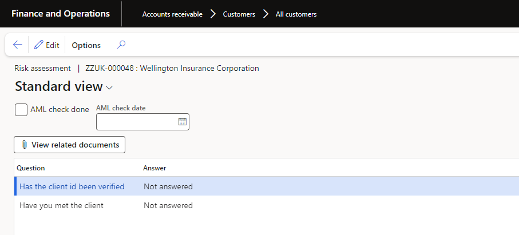Click the Edit pencil icon
Image resolution: width=519 pixels, height=235 pixels.
click(x=39, y=45)
